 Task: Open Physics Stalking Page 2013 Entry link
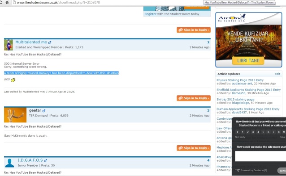[240, 80]
